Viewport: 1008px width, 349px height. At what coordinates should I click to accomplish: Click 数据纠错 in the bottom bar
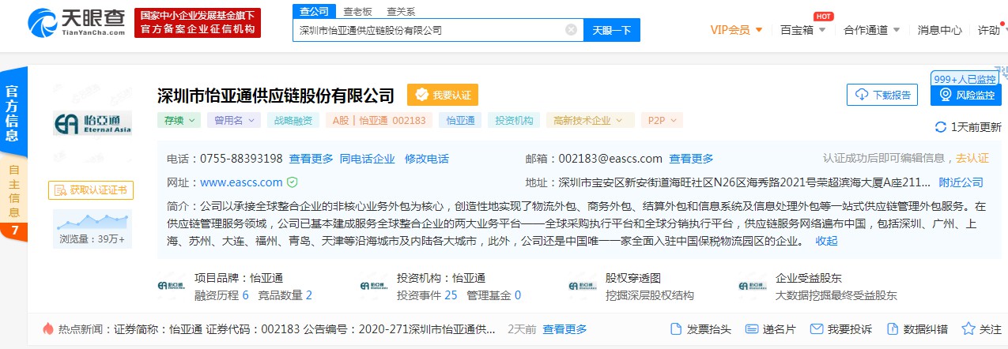(917, 328)
